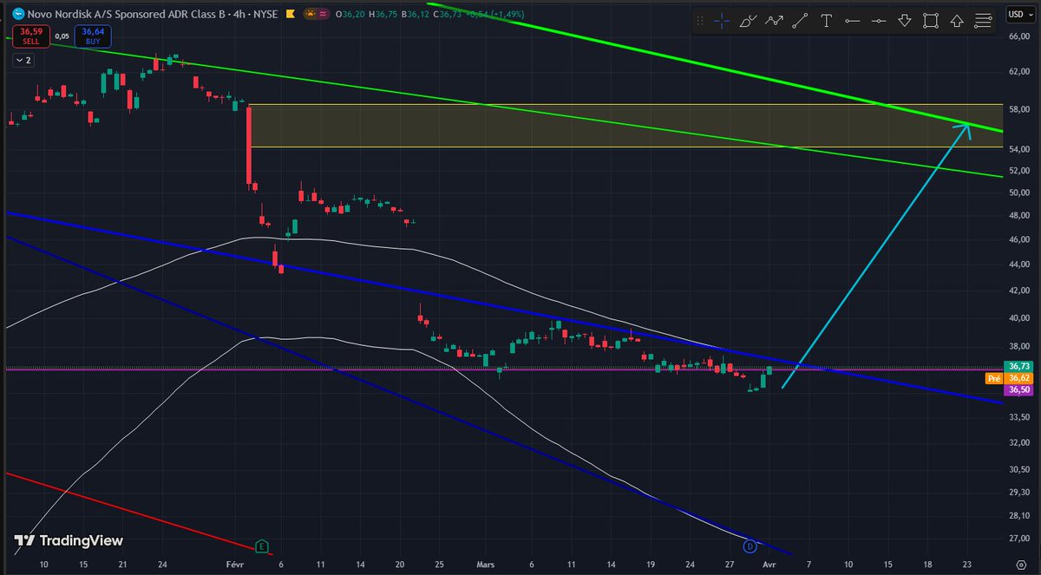Select the brush drawing tool
This screenshot has height=575, width=1041.
[748, 21]
